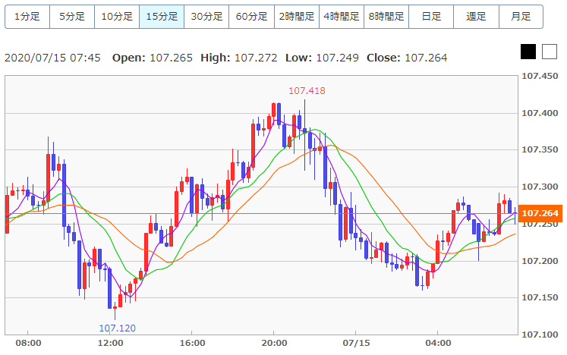Viewport: 567px width, 355px height.
Task: Click the 08:00 time axis label
Action: [x=28, y=343]
